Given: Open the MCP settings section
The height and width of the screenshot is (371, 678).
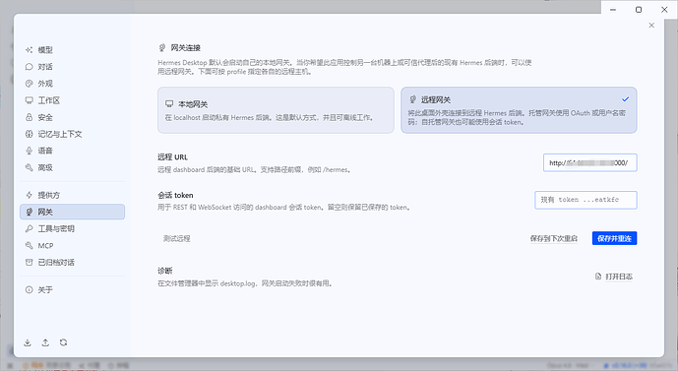Looking at the screenshot, I should click(72, 246).
